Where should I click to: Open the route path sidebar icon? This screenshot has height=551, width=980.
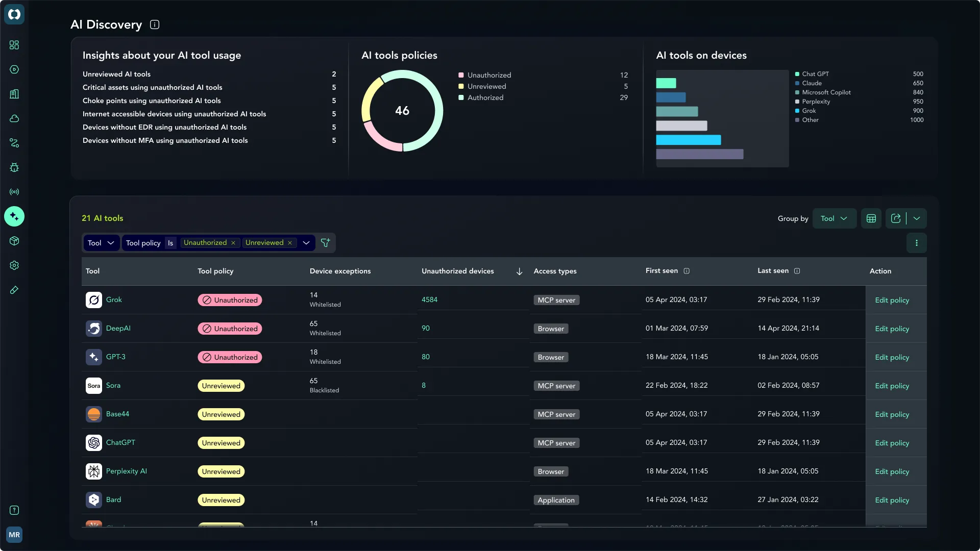tap(14, 143)
